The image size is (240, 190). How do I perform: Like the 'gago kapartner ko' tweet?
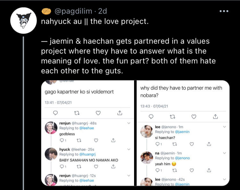[98, 113]
